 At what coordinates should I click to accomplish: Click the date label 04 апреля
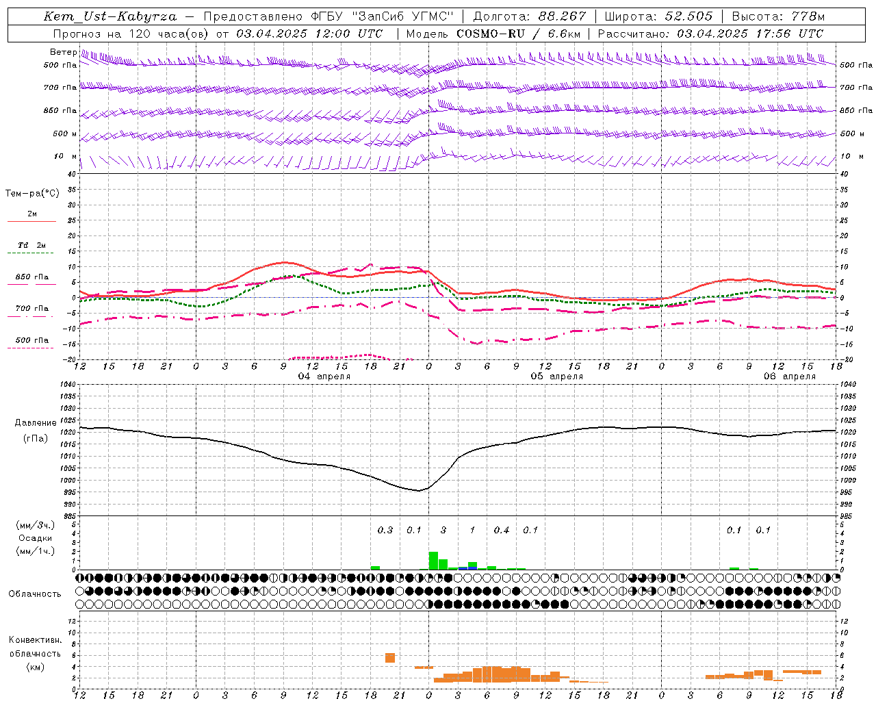pos(324,377)
